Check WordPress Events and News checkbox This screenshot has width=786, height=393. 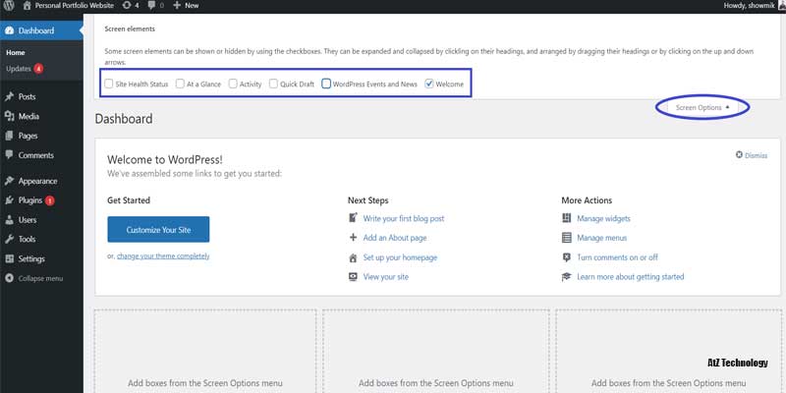point(326,84)
